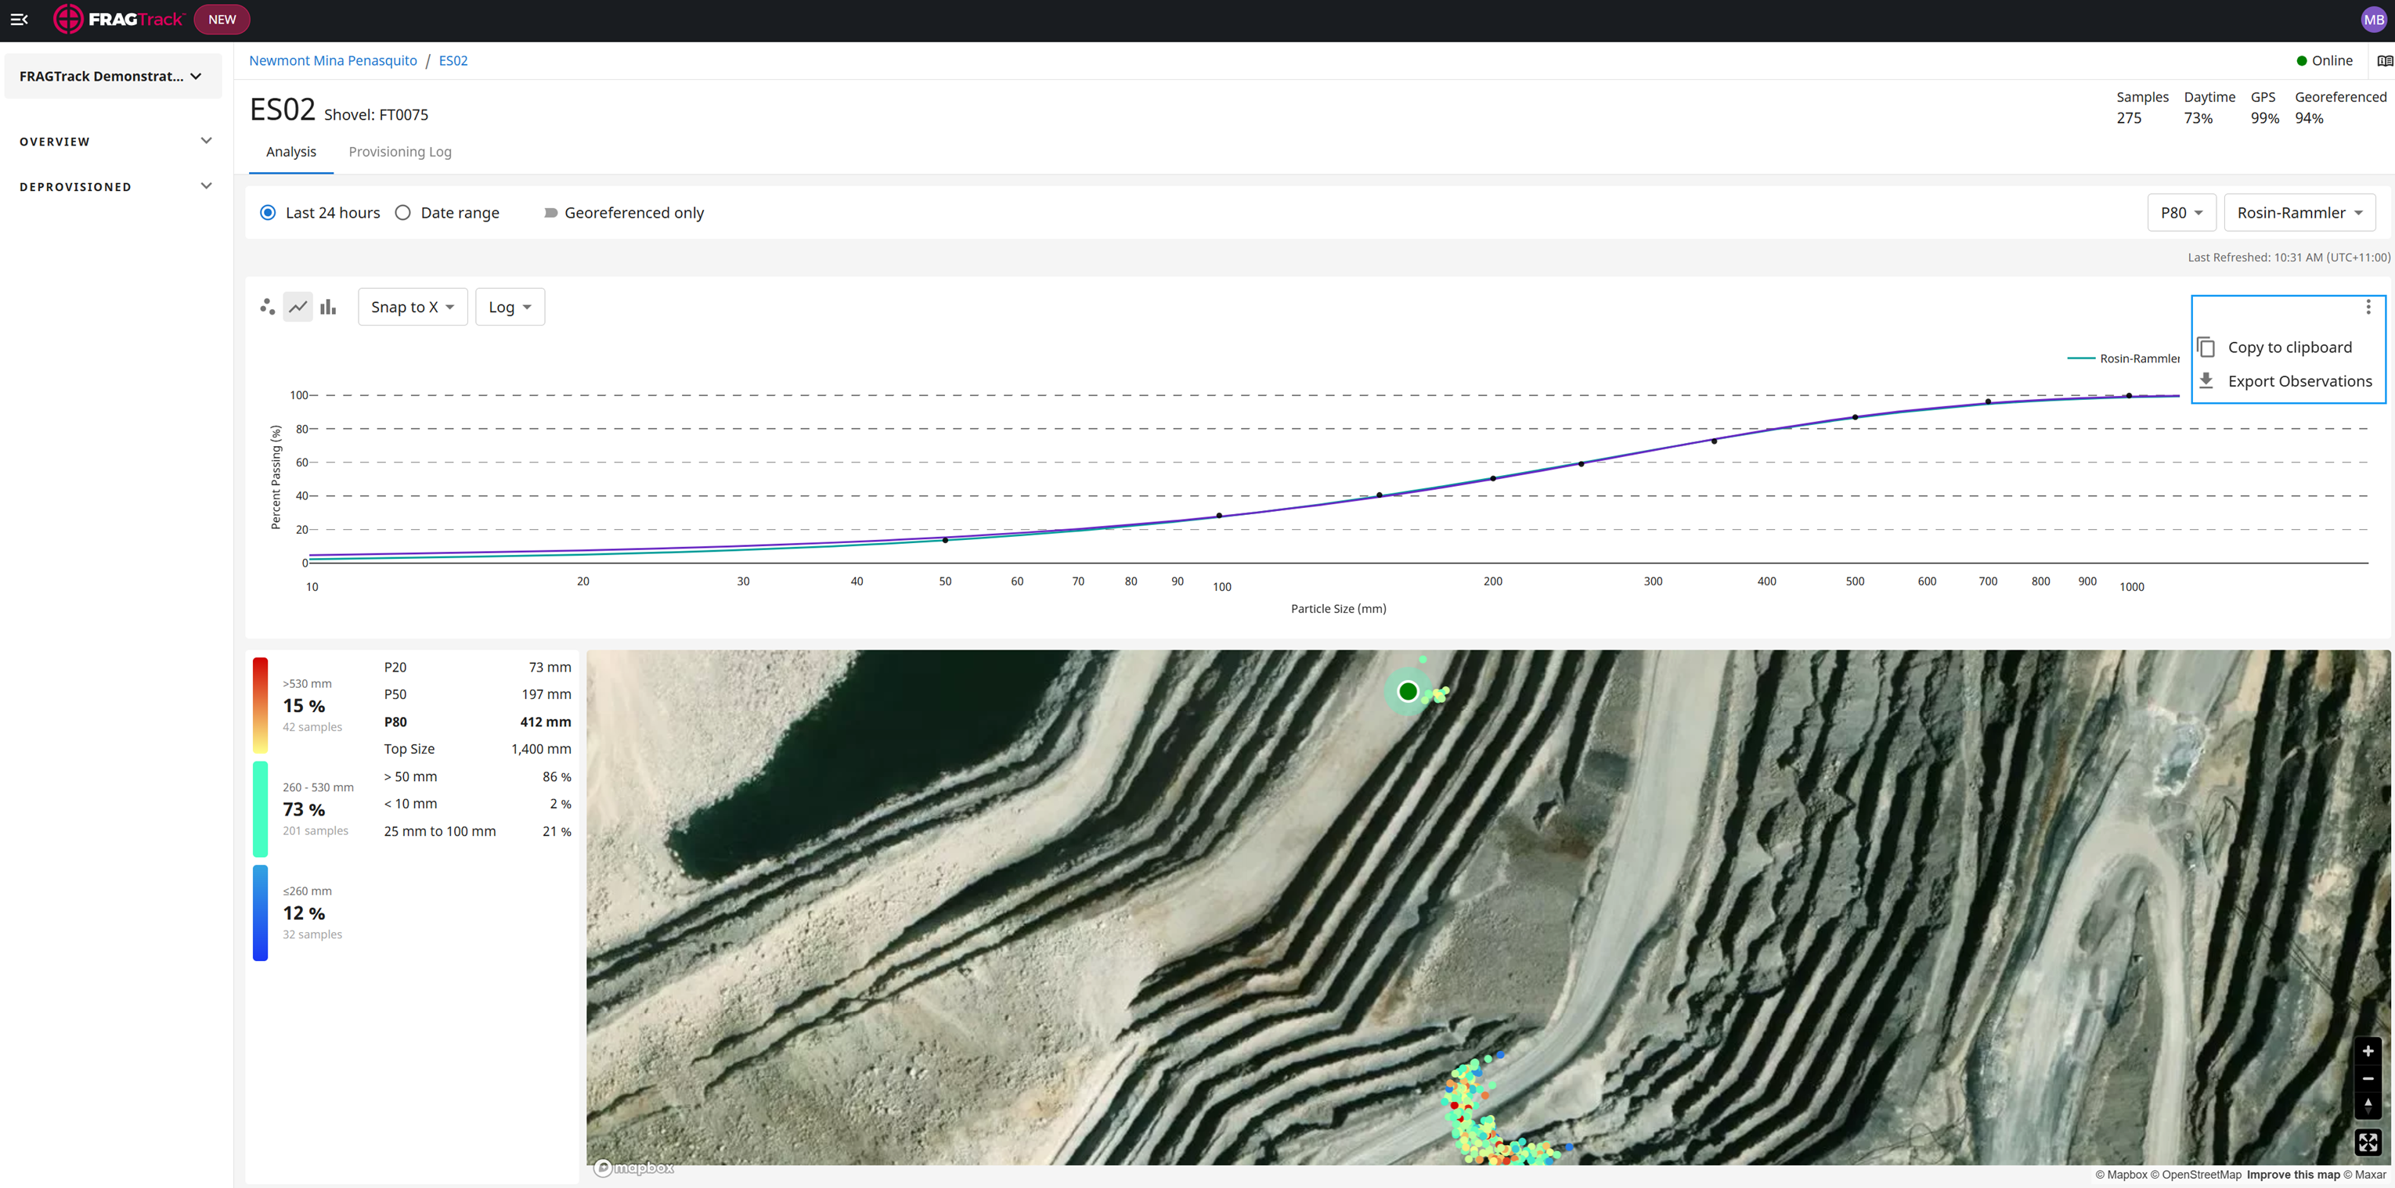Click the Maxar attribution text
2395x1188 pixels.
pos(2365,1174)
